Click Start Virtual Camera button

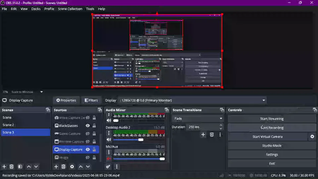click(x=267, y=137)
